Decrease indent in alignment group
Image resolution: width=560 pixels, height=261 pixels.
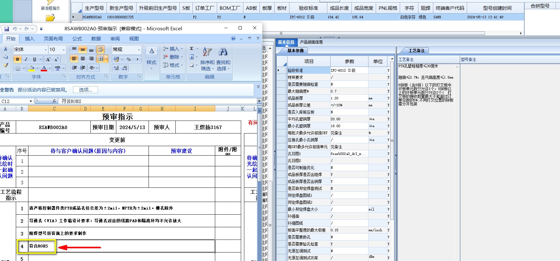74,68
